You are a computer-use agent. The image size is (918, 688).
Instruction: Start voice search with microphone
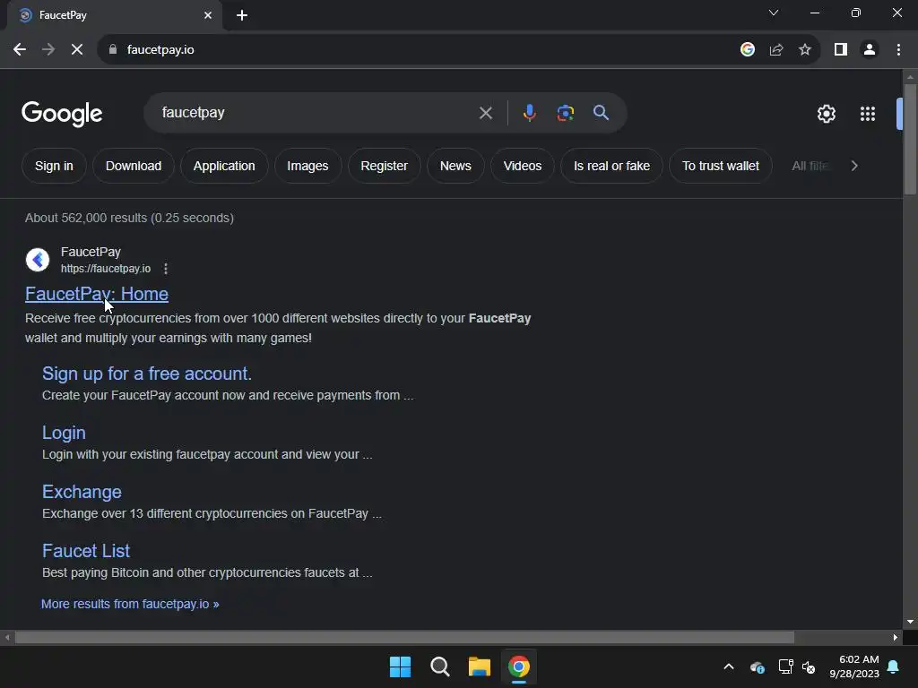529,113
